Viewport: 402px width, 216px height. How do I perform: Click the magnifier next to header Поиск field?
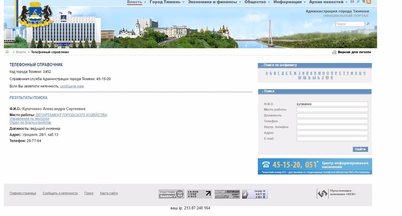click(368, 24)
